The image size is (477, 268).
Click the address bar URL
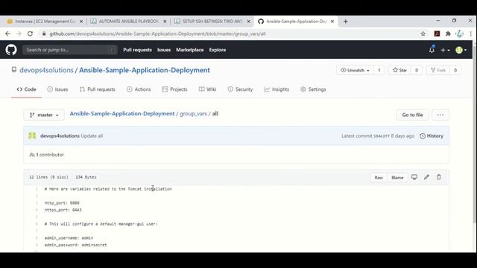pos(157,33)
